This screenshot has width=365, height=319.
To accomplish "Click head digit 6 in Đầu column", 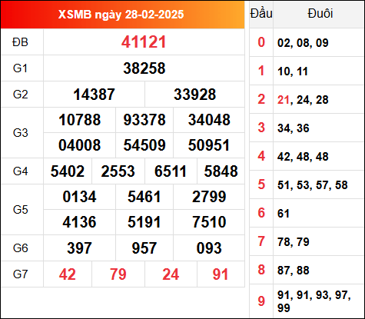I will (x=261, y=213).
